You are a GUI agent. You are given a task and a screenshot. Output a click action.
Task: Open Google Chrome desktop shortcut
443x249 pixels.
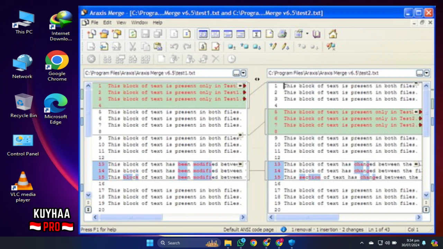point(57,66)
